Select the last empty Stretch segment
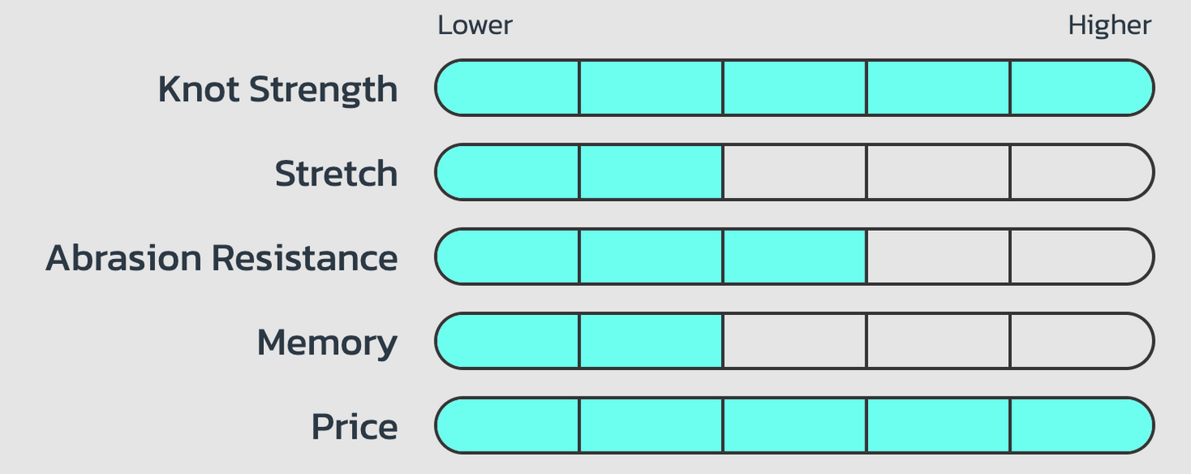1191x474 pixels. click(1082, 172)
